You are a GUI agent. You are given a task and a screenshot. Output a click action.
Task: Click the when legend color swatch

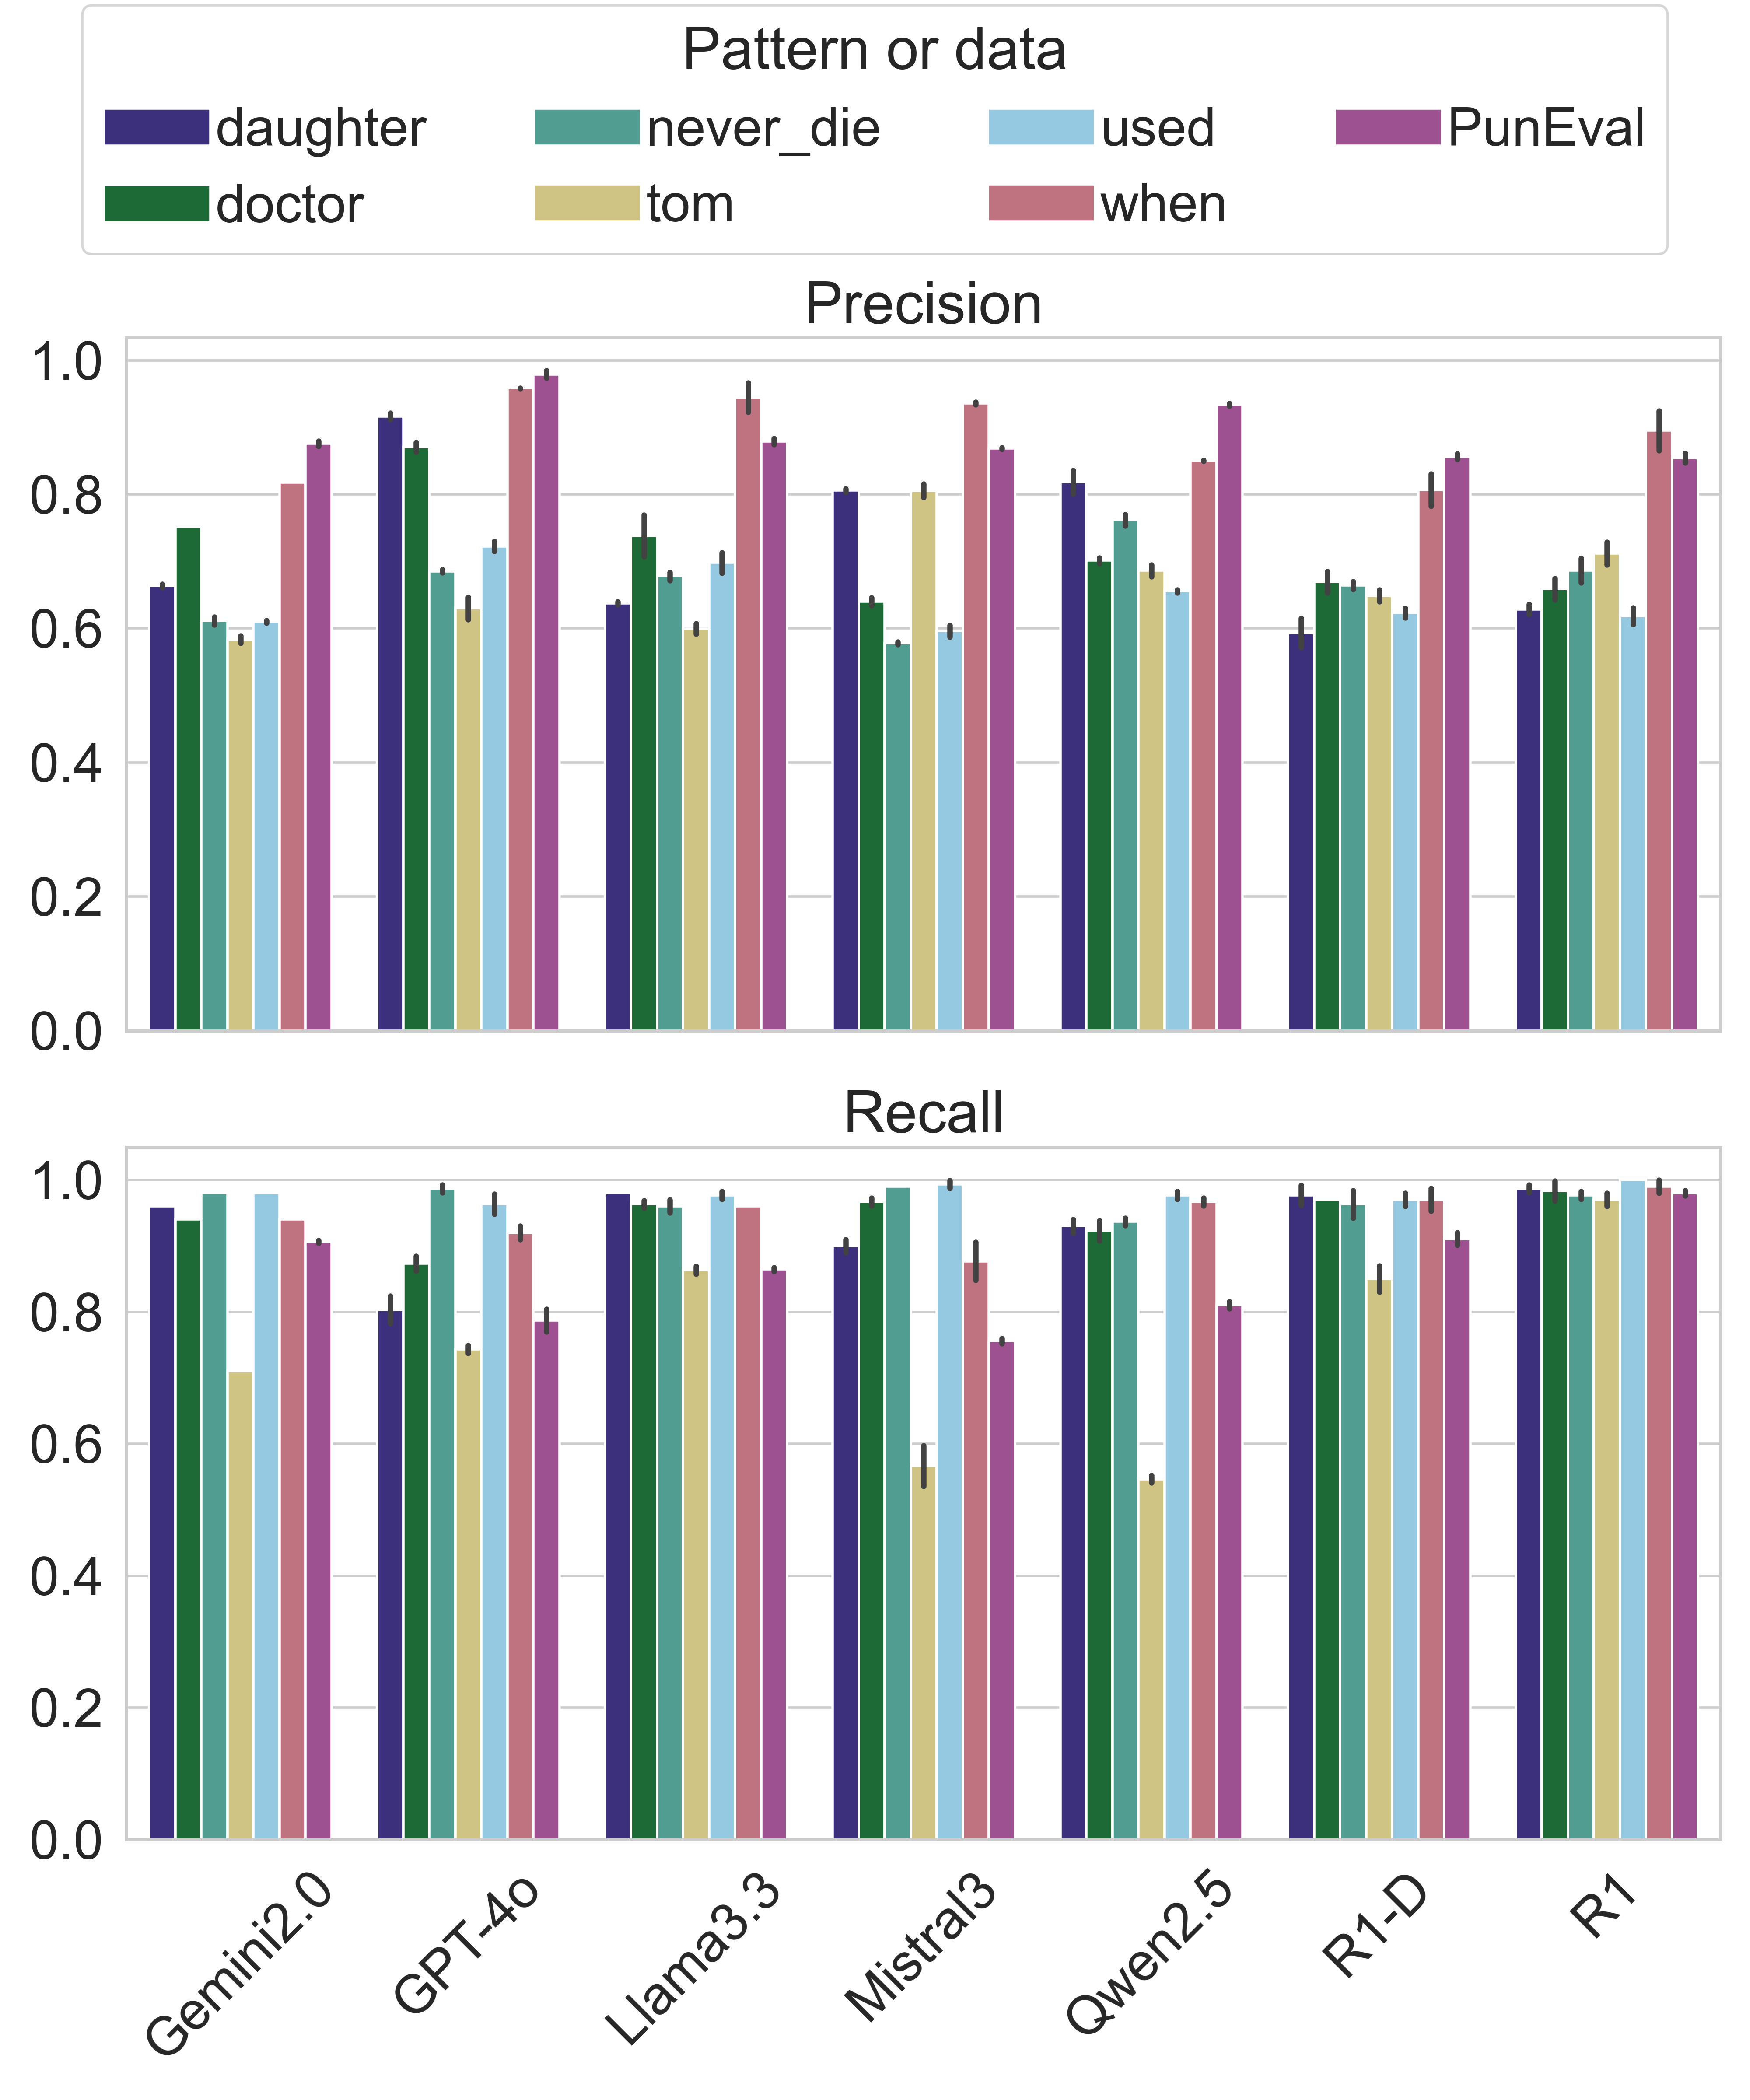pos(1041,203)
